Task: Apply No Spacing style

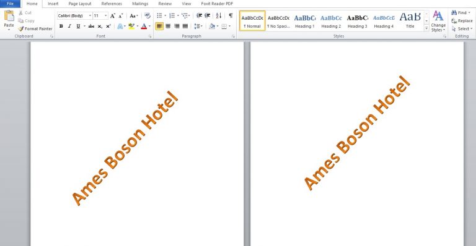Action: tap(278, 20)
